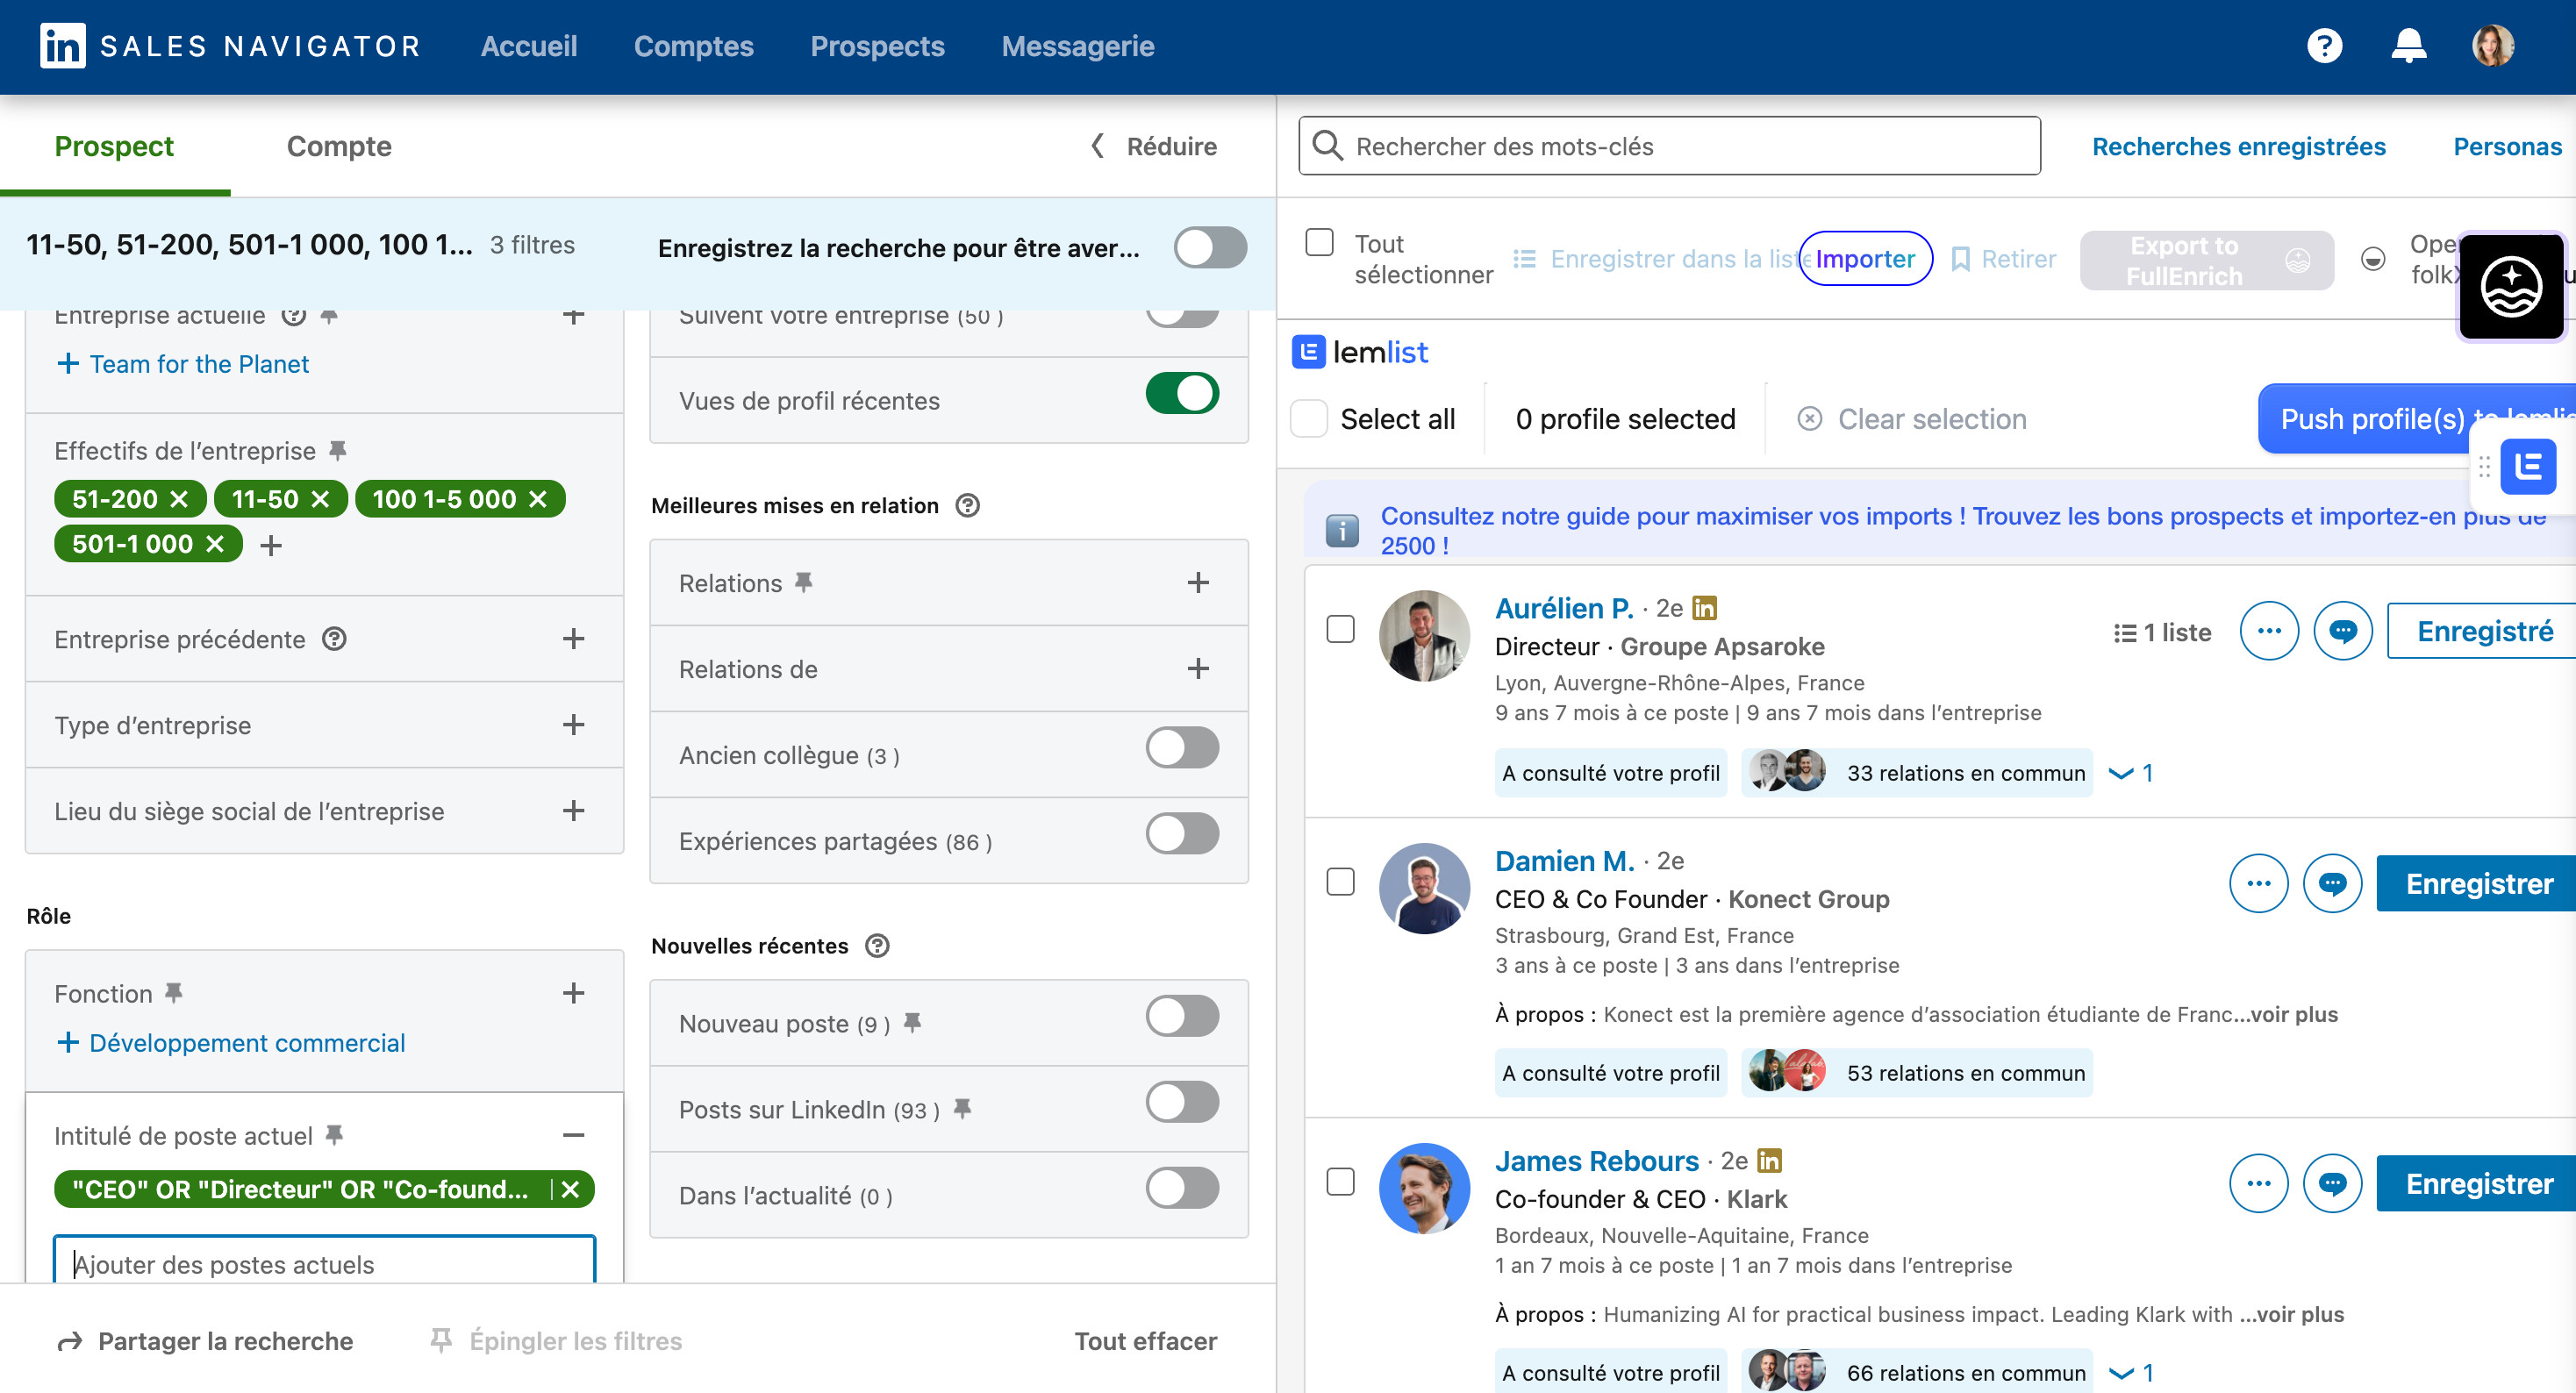
Task: Open the help question mark icon
Action: pos(2324,46)
